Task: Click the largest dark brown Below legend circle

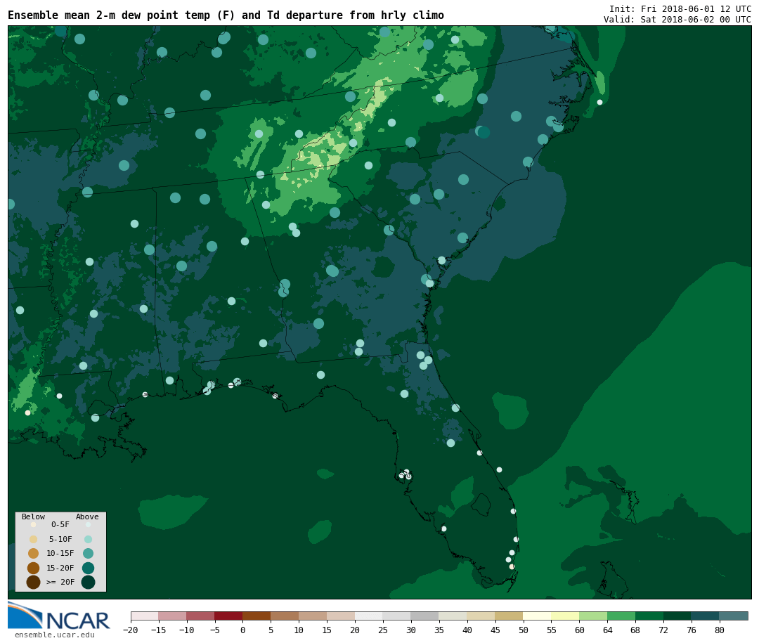Action: [33, 582]
